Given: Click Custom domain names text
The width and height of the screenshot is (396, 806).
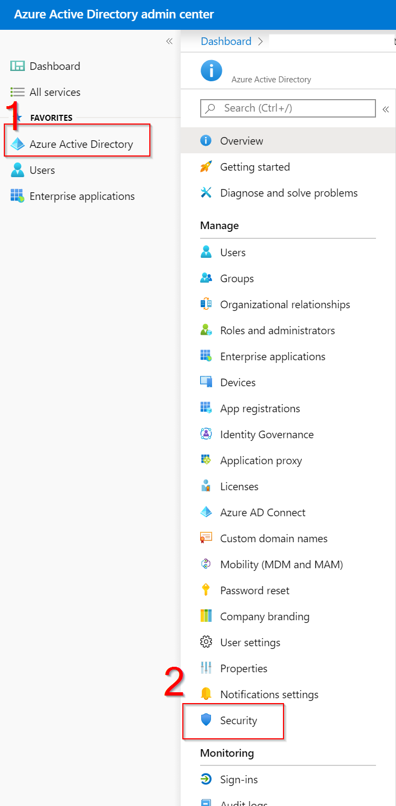Looking at the screenshot, I should coord(274,538).
